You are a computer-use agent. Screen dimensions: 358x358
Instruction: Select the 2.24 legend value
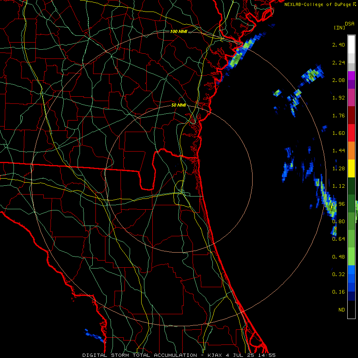(339, 62)
